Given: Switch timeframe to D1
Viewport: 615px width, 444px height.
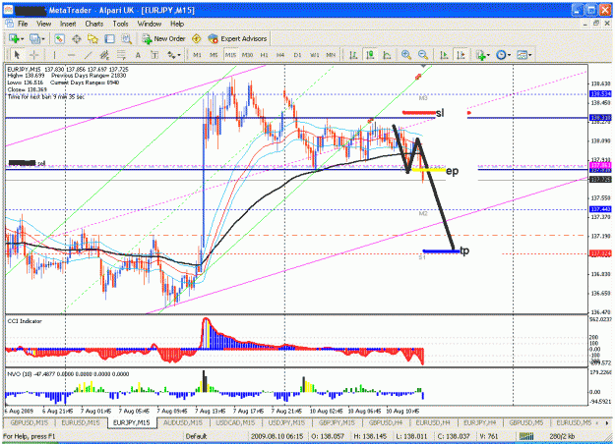Looking at the screenshot, I should pyautogui.click(x=297, y=55).
